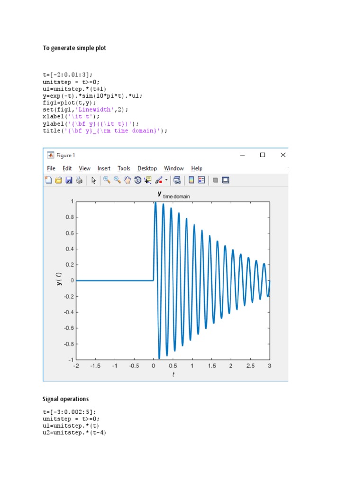Enable the Rotate 3D tool
The height and width of the screenshot is (486, 364).
(137, 180)
